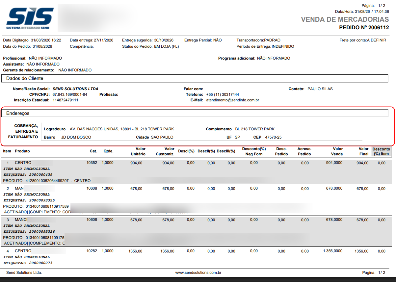
Task: Select the 'Data Digitação' value '31/08/2026 16:22'
Action: coord(46,40)
